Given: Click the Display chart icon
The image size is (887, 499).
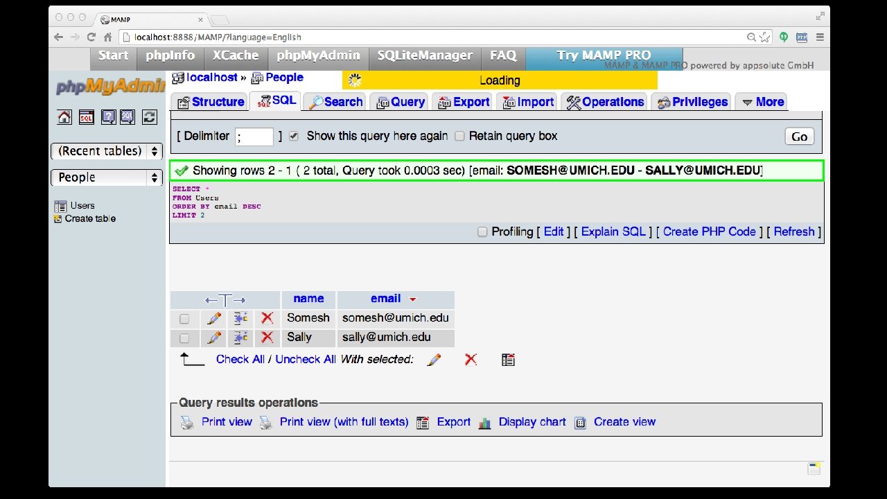Looking at the screenshot, I should pyautogui.click(x=485, y=422).
